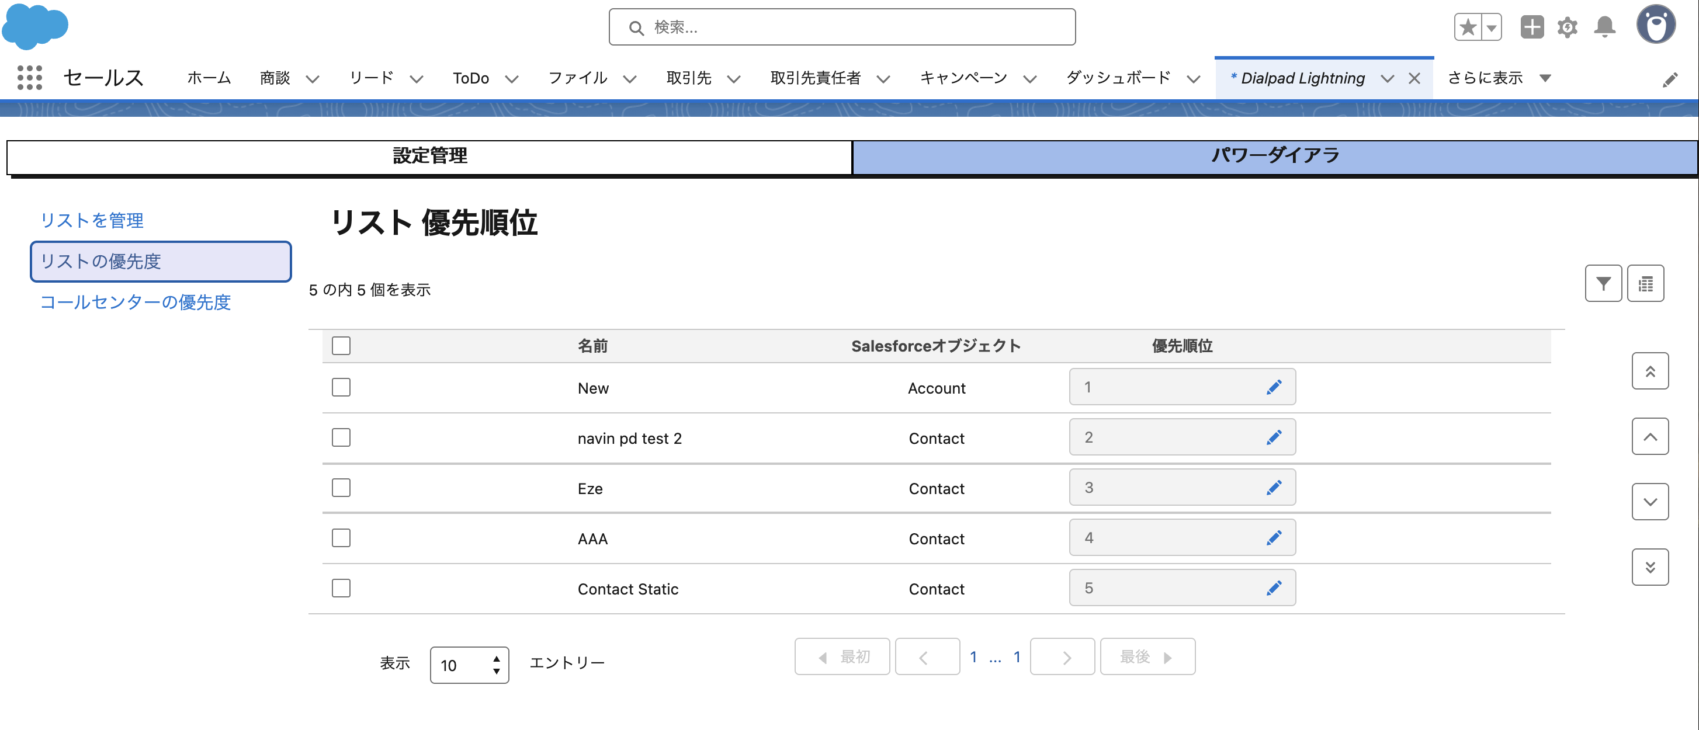Click the priority field with value 3

[x=1182, y=487]
